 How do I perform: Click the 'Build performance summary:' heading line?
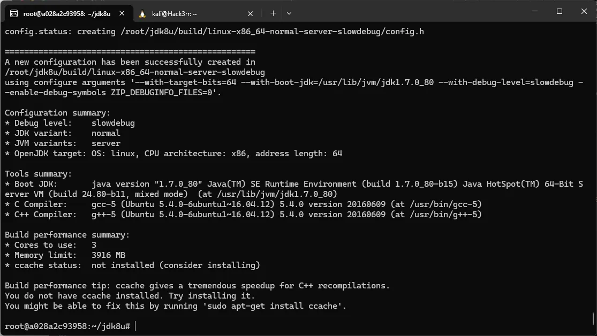[x=67, y=235]
